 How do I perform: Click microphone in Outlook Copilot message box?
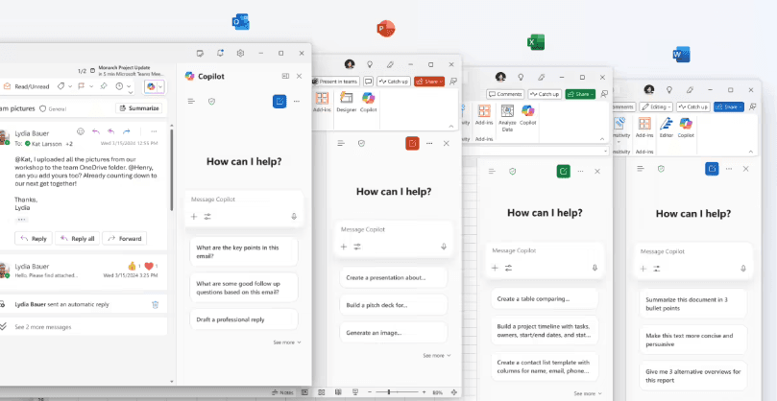[294, 217]
